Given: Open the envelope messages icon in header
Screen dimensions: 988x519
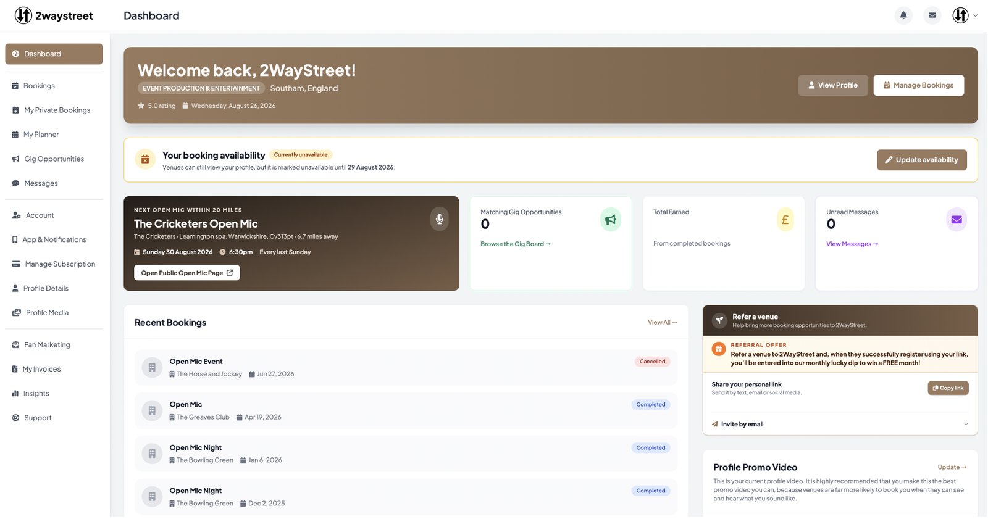Looking at the screenshot, I should pyautogui.click(x=932, y=15).
